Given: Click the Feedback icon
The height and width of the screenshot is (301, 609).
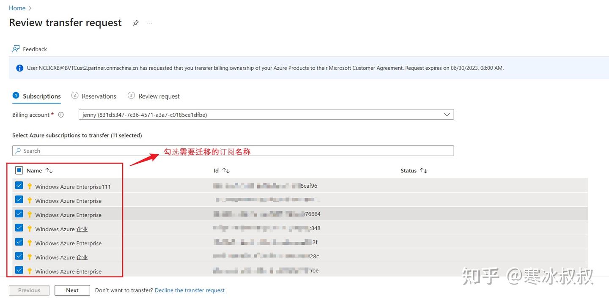Looking at the screenshot, I should point(15,49).
